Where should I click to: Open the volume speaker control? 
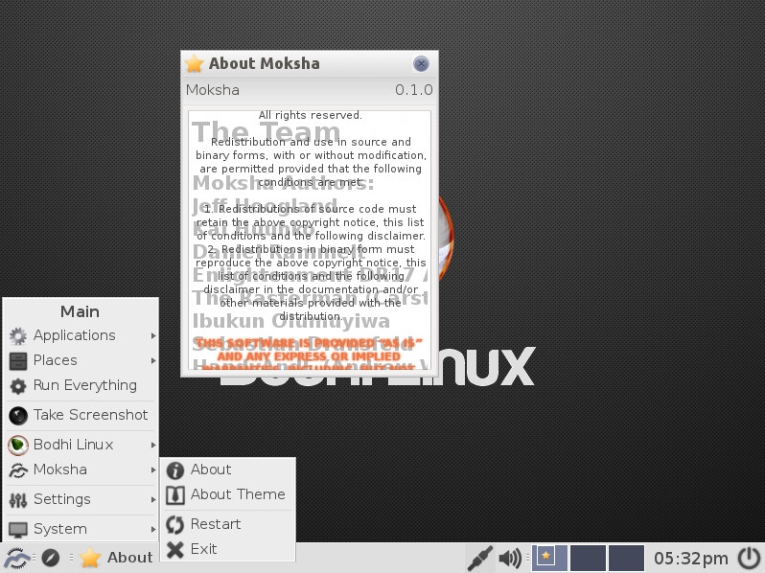pos(509,558)
